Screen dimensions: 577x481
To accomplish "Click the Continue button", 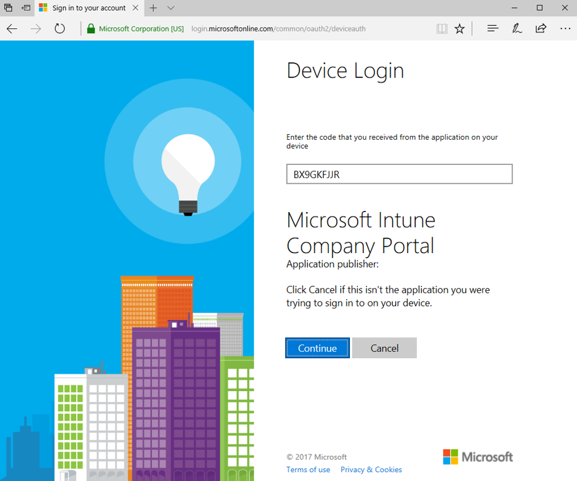I will [x=317, y=348].
